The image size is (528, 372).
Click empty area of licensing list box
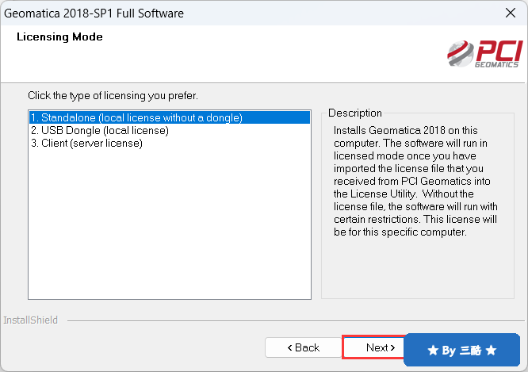tap(170, 222)
